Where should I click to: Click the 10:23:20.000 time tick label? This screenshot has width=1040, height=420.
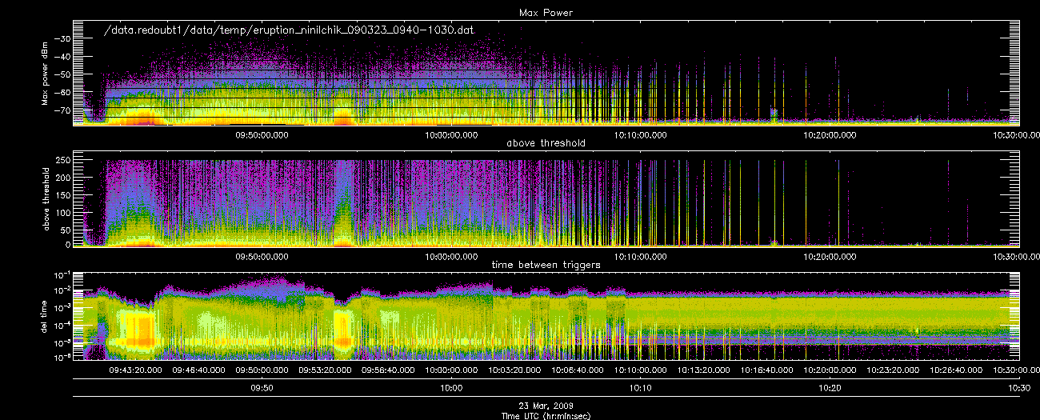(x=893, y=370)
